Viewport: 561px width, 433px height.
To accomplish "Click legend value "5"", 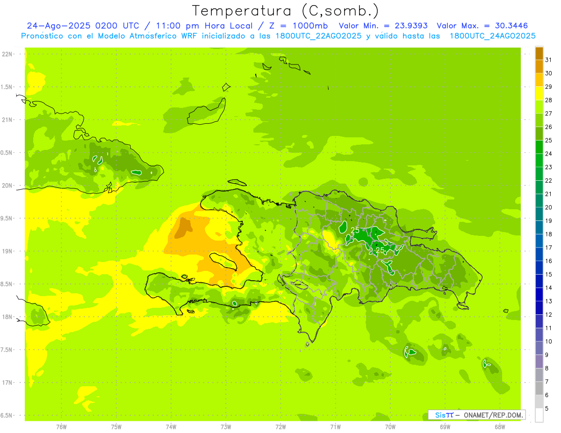I will [x=547, y=408].
